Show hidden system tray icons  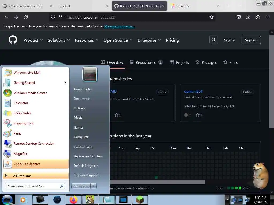coord(227,200)
